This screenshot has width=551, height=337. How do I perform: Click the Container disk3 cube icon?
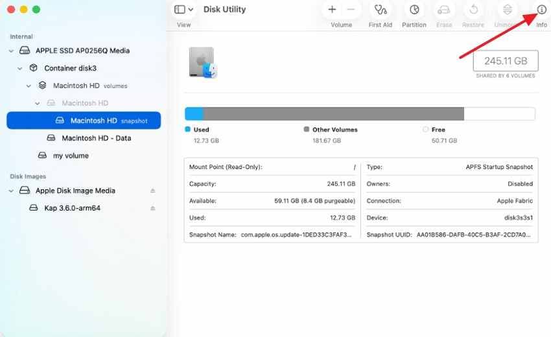[x=33, y=68]
